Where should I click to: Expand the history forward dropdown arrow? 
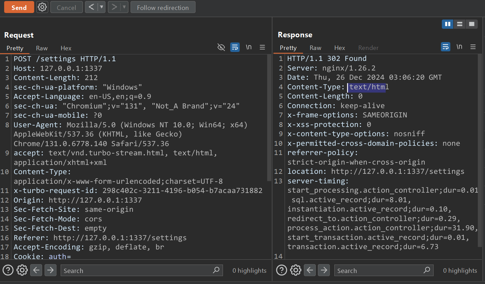[124, 7]
